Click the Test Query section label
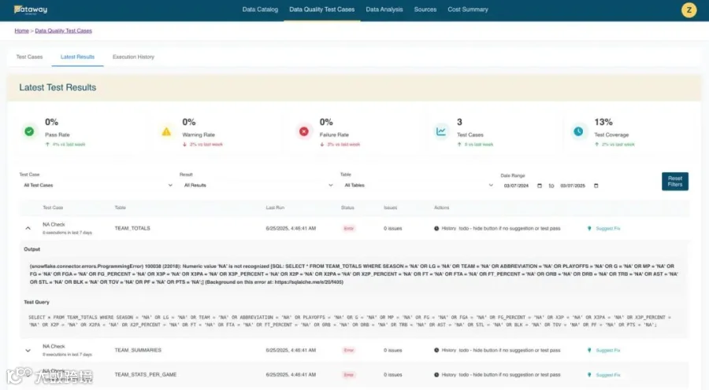Image resolution: width=709 pixels, height=390 pixels. click(x=36, y=302)
